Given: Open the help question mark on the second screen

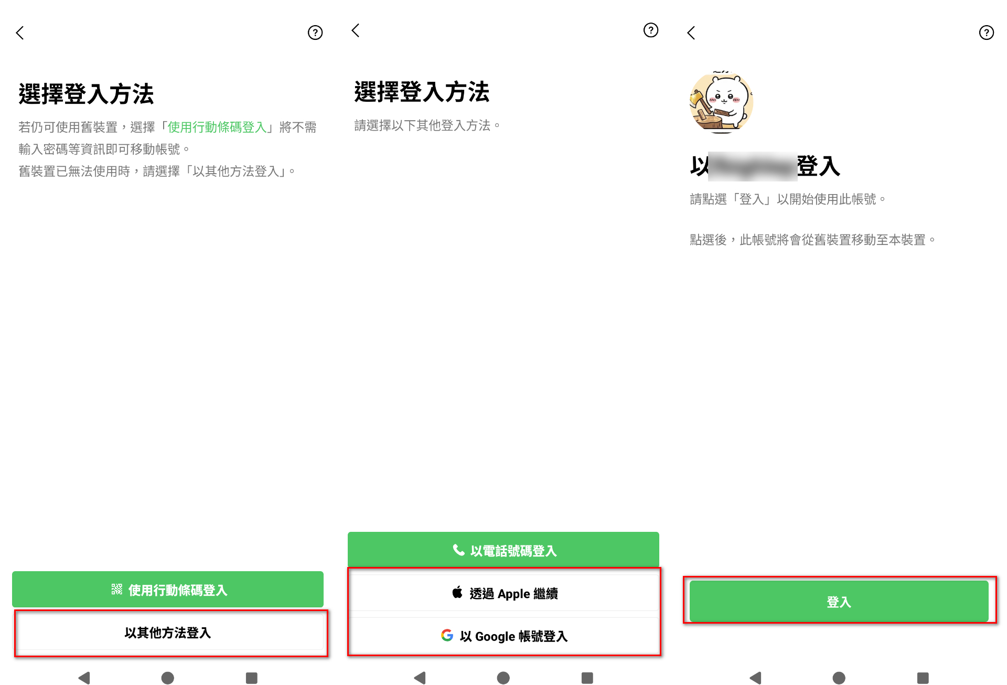Looking at the screenshot, I should point(650,30).
